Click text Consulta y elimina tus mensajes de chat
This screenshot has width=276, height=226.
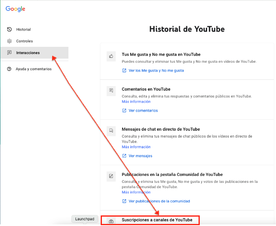[x=187, y=139]
